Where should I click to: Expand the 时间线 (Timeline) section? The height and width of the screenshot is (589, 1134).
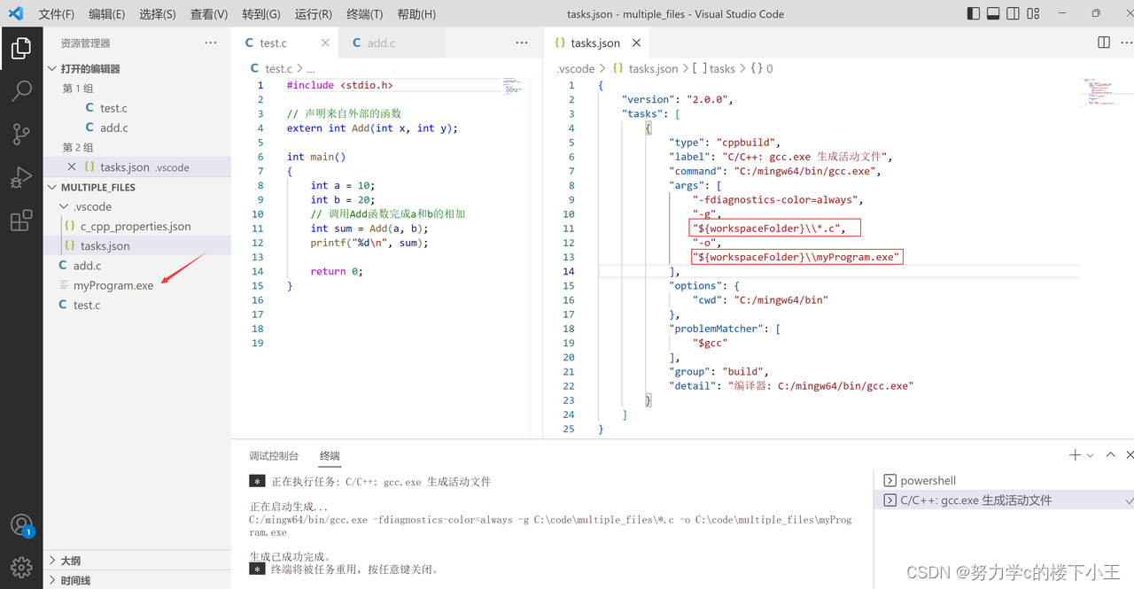74,580
